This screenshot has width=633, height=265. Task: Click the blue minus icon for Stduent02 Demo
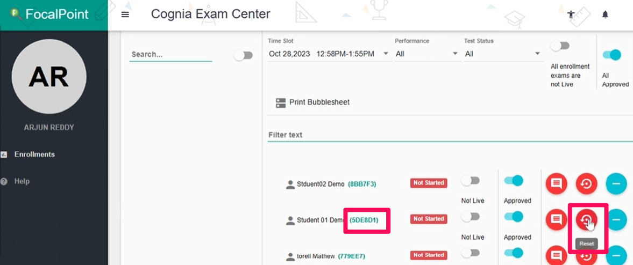point(616,184)
